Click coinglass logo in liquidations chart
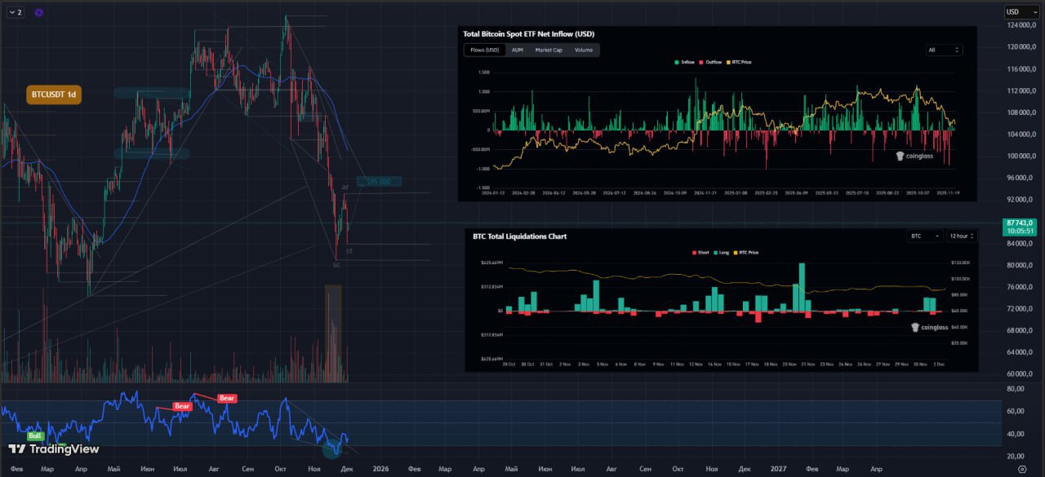Viewport: 1045px width, 477px height. pyautogui.click(x=929, y=327)
